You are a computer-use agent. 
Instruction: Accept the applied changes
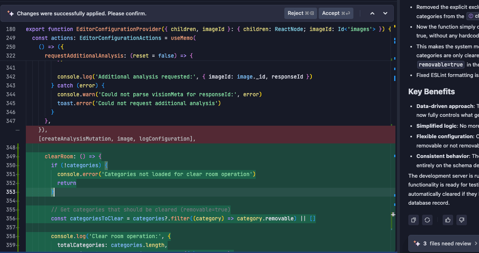tap(336, 13)
